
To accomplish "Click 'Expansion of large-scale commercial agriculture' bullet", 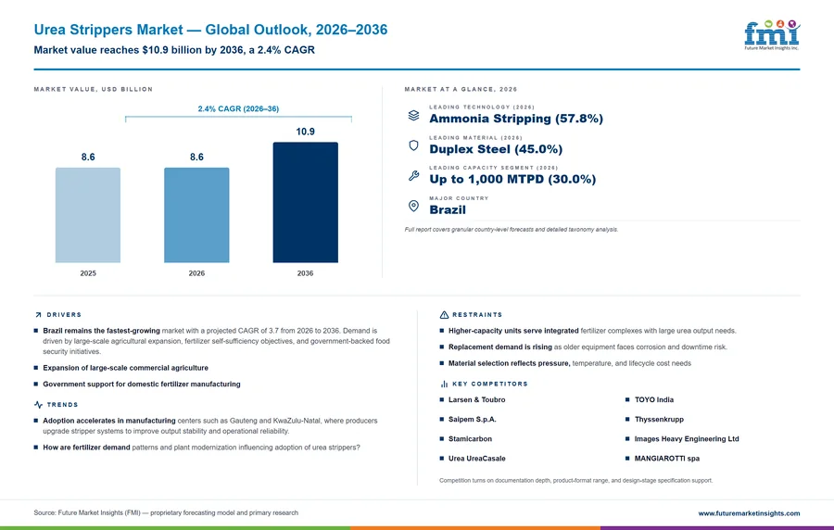I will tap(125, 368).
